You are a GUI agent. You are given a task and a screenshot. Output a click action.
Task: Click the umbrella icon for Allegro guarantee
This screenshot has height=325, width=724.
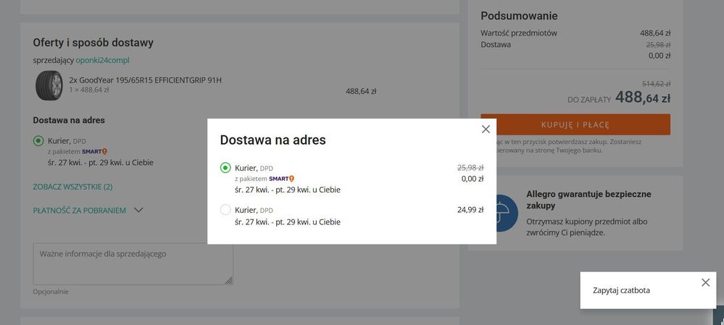click(502, 212)
